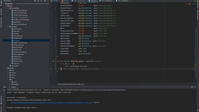Click the gutter implement icon beside BeforeCreate
Screen dimensions: 199x112
click(53, 61)
